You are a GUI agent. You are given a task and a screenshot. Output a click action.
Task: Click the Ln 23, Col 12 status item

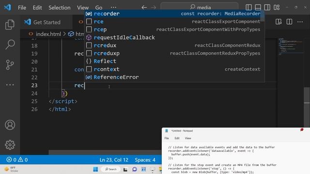(114, 159)
